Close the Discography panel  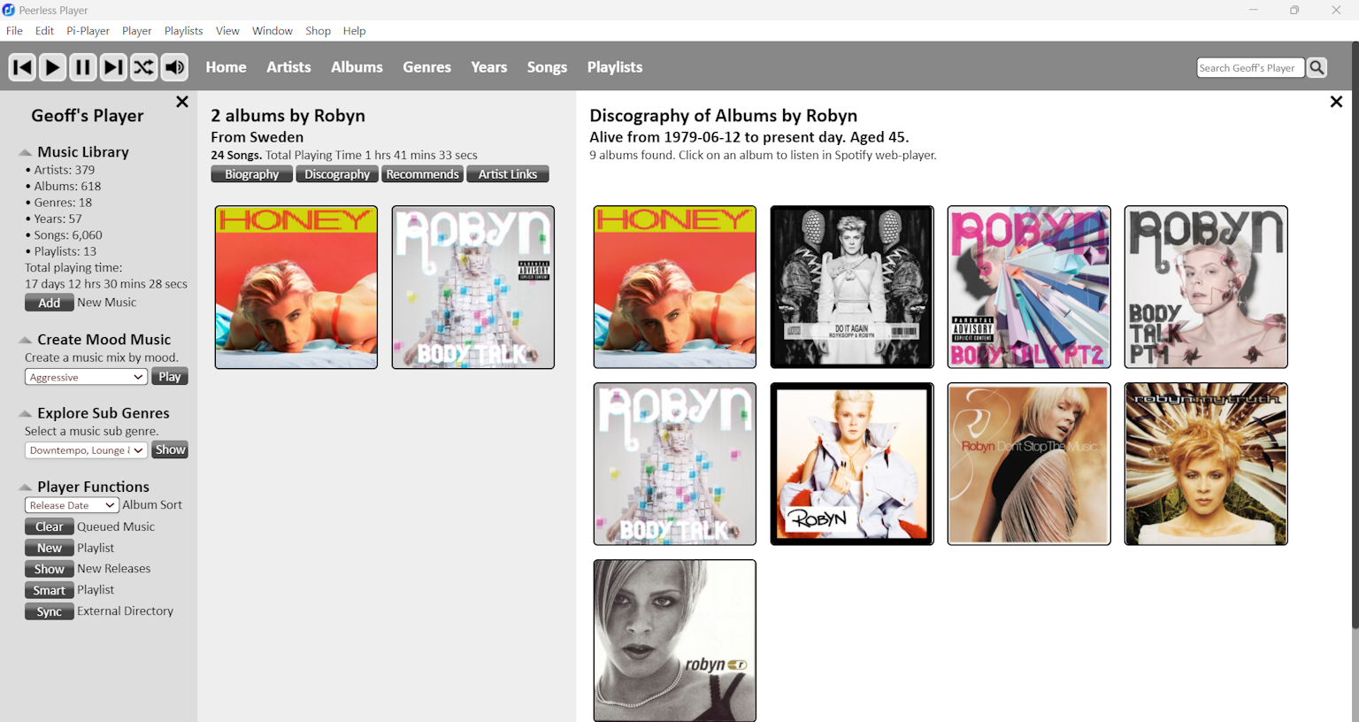[1336, 102]
